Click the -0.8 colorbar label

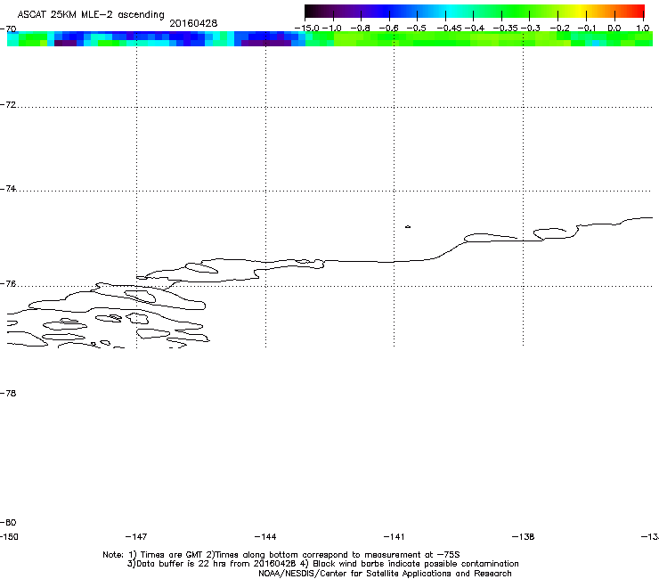point(360,29)
